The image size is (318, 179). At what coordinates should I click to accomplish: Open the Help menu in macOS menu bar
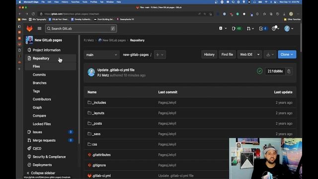pos(119,2)
